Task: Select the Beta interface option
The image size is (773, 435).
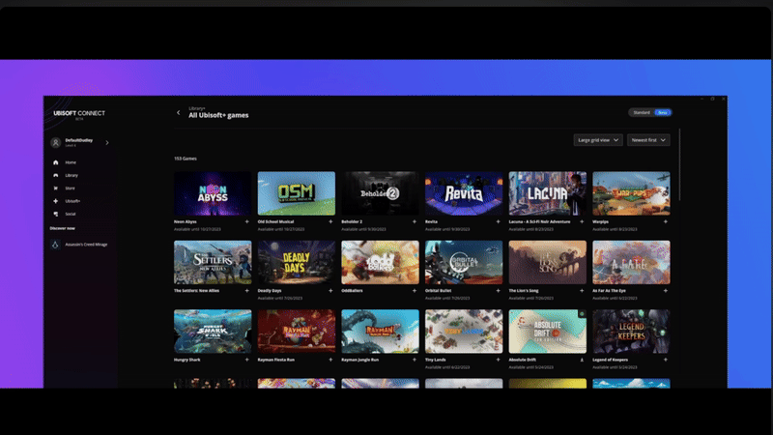Action: [663, 112]
